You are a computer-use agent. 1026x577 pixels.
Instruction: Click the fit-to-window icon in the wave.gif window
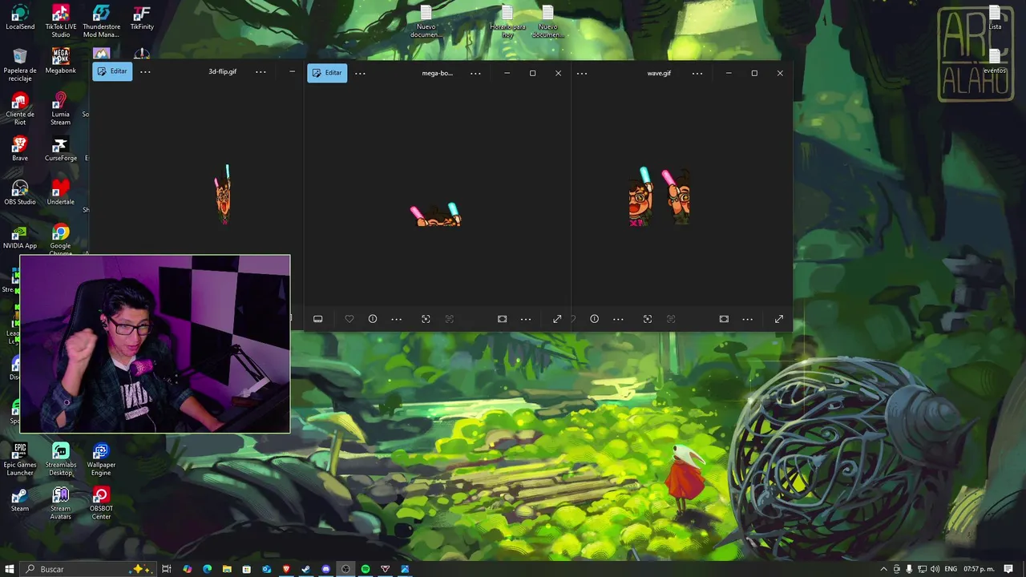(x=724, y=319)
